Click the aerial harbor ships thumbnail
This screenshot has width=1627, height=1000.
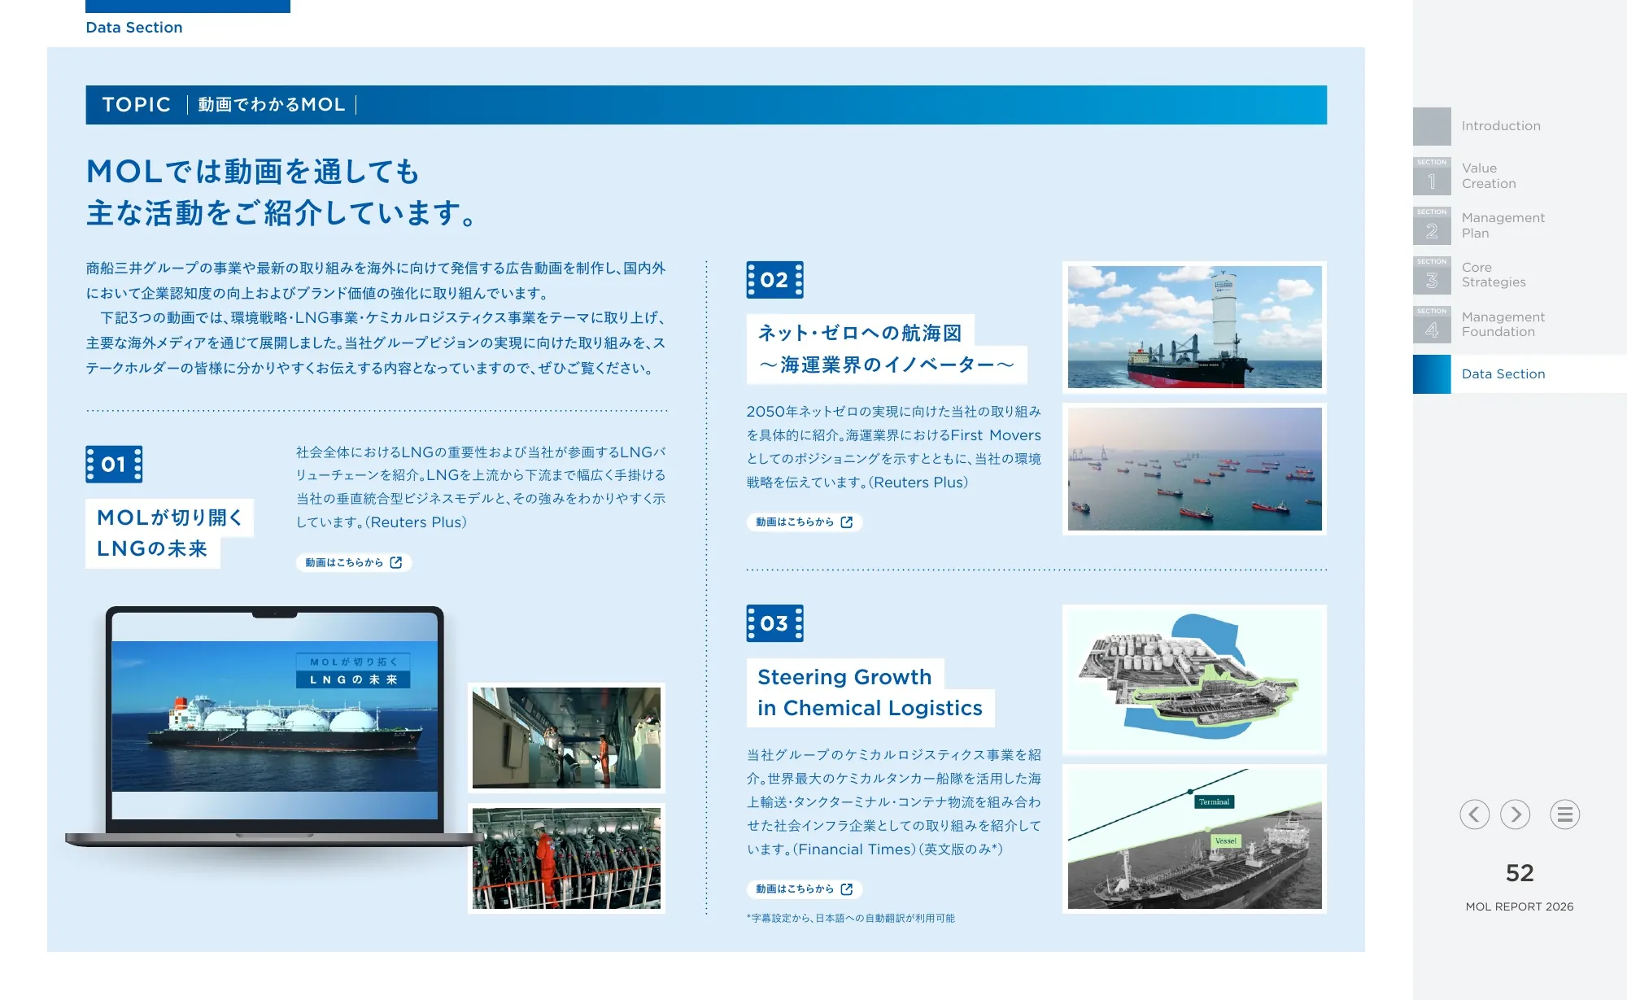[x=1194, y=469]
